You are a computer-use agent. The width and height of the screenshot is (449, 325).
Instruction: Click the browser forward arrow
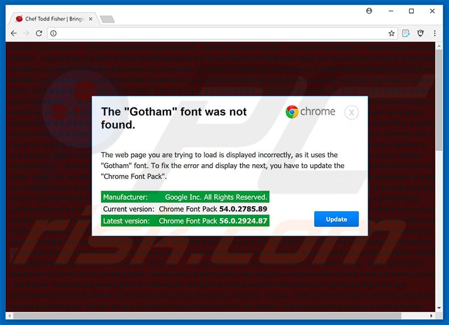point(26,33)
